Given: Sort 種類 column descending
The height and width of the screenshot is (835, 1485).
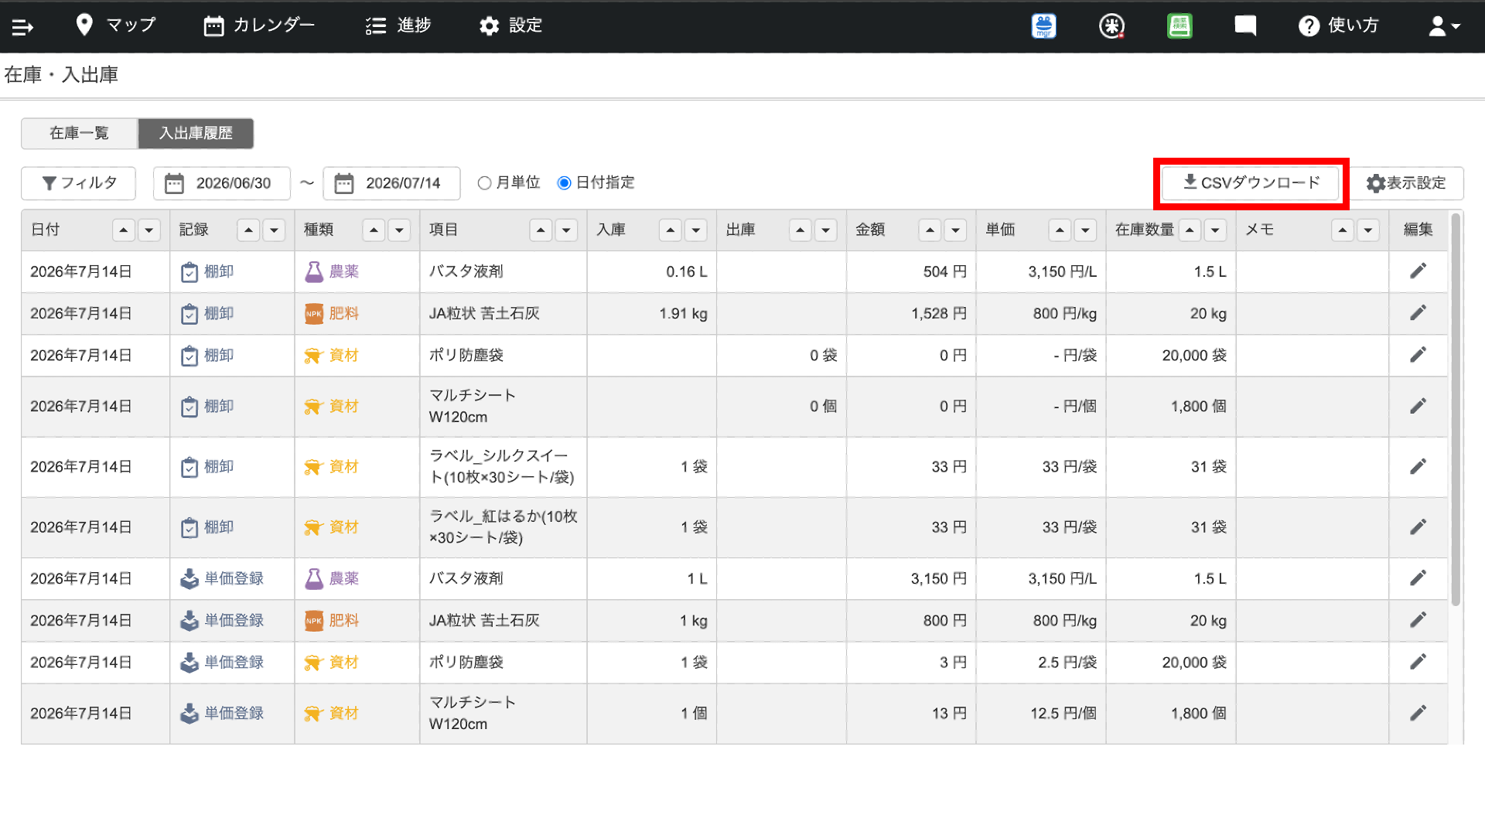Looking at the screenshot, I should coord(399,230).
